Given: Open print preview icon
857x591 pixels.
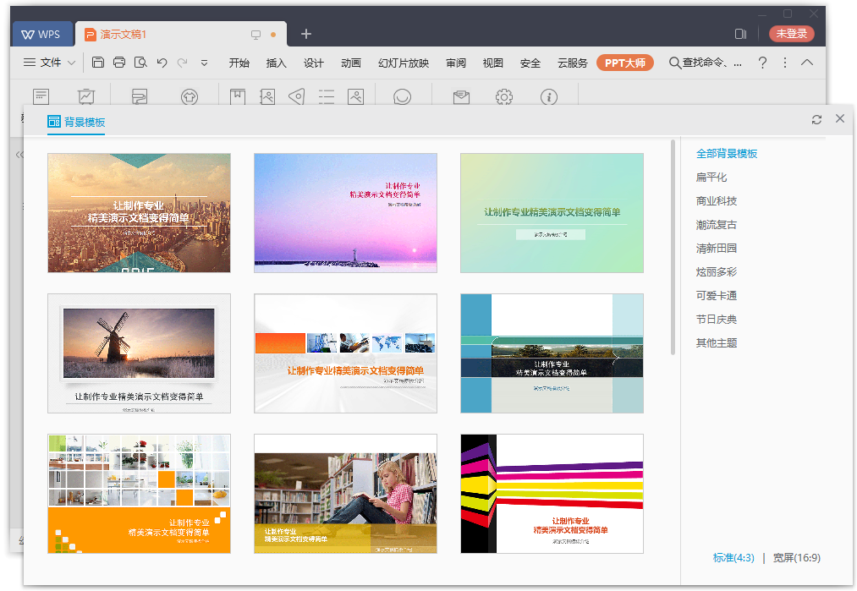Looking at the screenshot, I should coord(140,63).
